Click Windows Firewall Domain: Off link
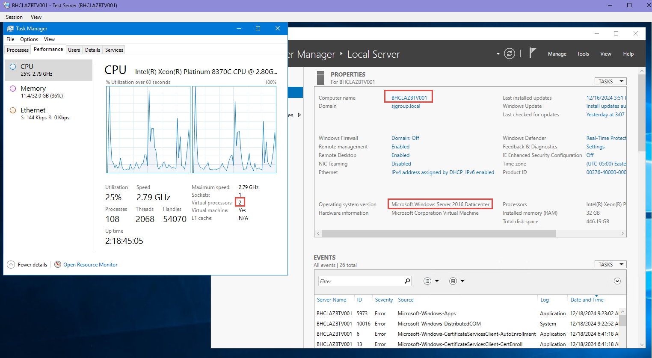The image size is (652, 358). 405,138
